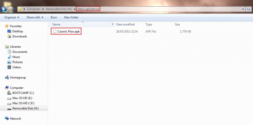This screenshot has height=125, width=253.
Task: Open the Pictures library
Action: point(17,62)
